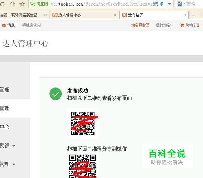Close the 达人管理中心 tab

pyautogui.click(x=115, y=15)
